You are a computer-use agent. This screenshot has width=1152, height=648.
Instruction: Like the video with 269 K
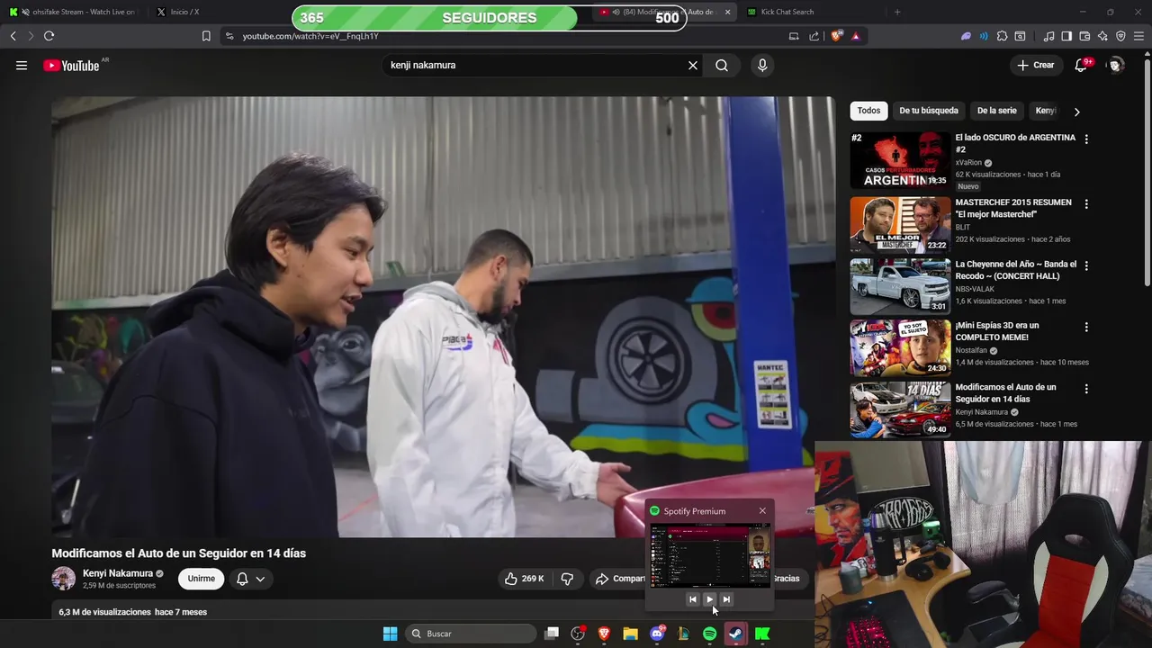tap(524, 579)
